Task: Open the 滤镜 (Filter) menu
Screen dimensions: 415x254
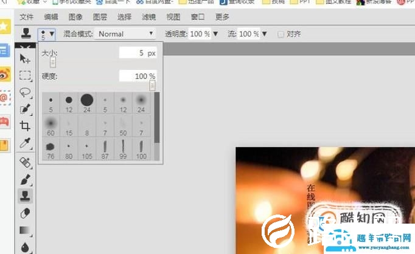Action: click(x=148, y=17)
